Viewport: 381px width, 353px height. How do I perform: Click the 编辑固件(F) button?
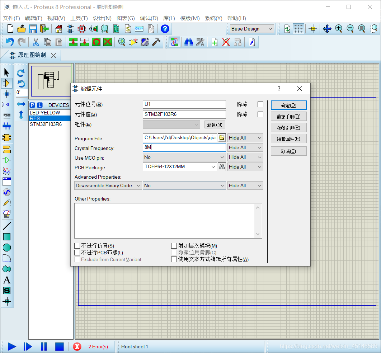(x=289, y=139)
